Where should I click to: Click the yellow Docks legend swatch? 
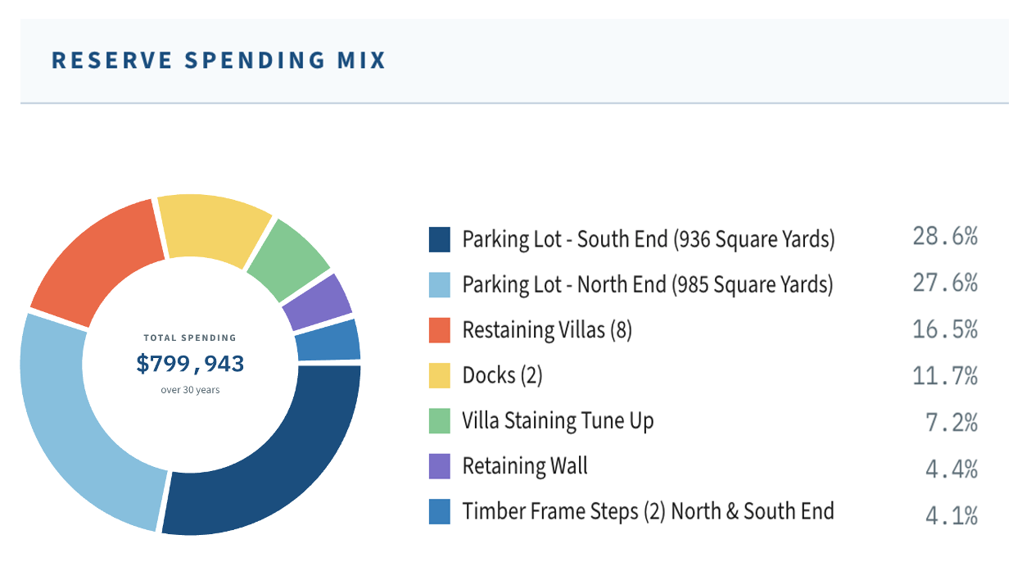point(440,376)
